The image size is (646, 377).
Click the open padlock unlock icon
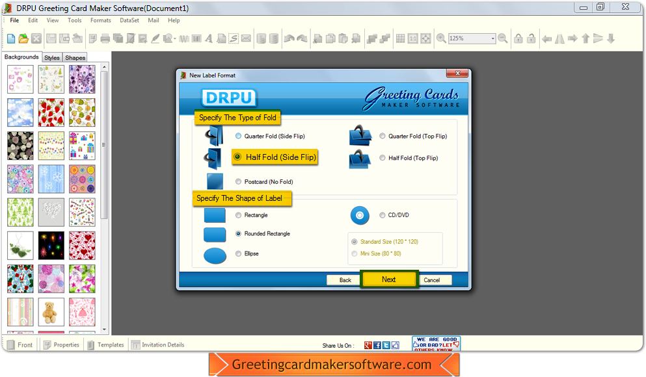coord(532,39)
